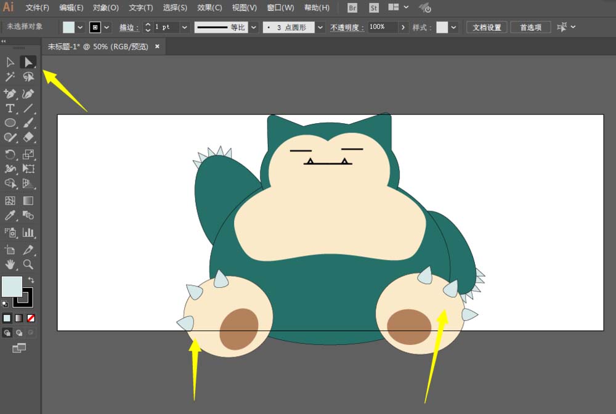The image size is (616, 414).
Task: Open the 对象(O) menu
Action: point(106,8)
